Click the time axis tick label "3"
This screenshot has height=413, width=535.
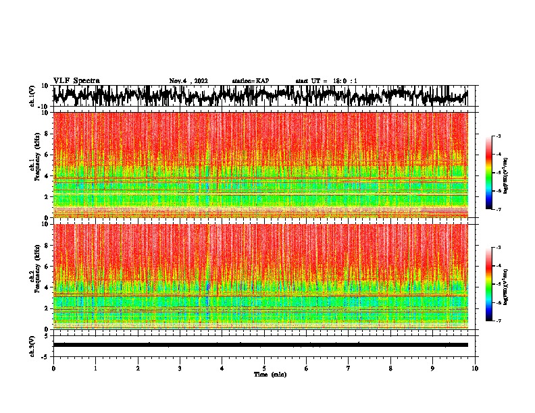click(180, 368)
